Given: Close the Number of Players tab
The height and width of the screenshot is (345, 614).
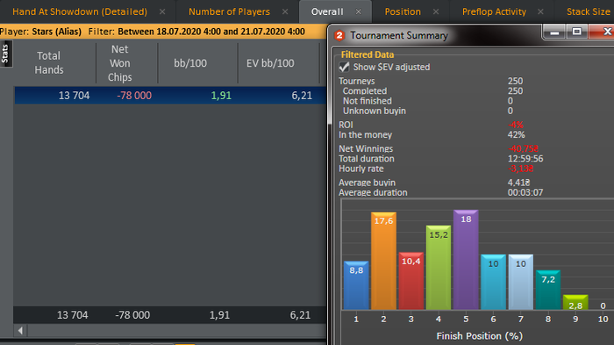Looking at the screenshot, I should (x=285, y=11).
